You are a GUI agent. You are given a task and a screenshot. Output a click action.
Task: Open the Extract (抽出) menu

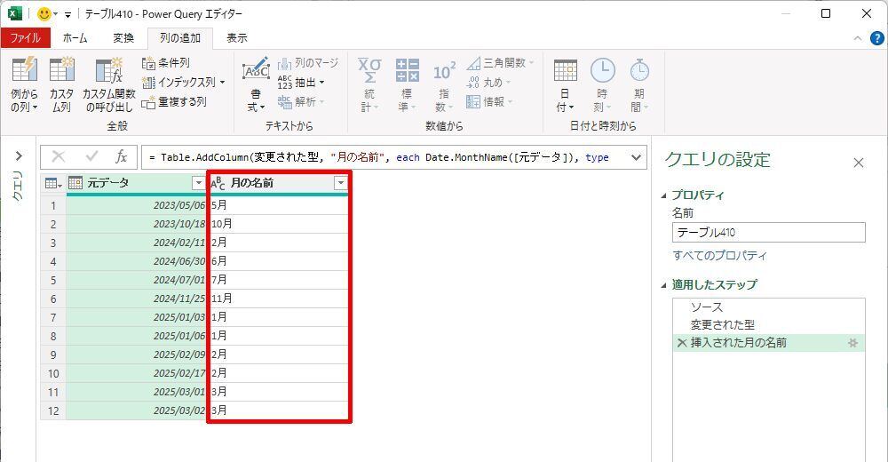(301, 83)
